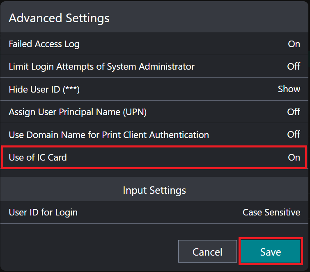The image size is (310, 272).
Task: Click Off value next to Assign UPN
Action: point(293,112)
